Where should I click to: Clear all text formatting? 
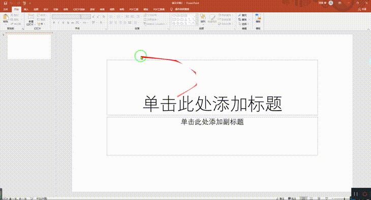coord(103,17)
